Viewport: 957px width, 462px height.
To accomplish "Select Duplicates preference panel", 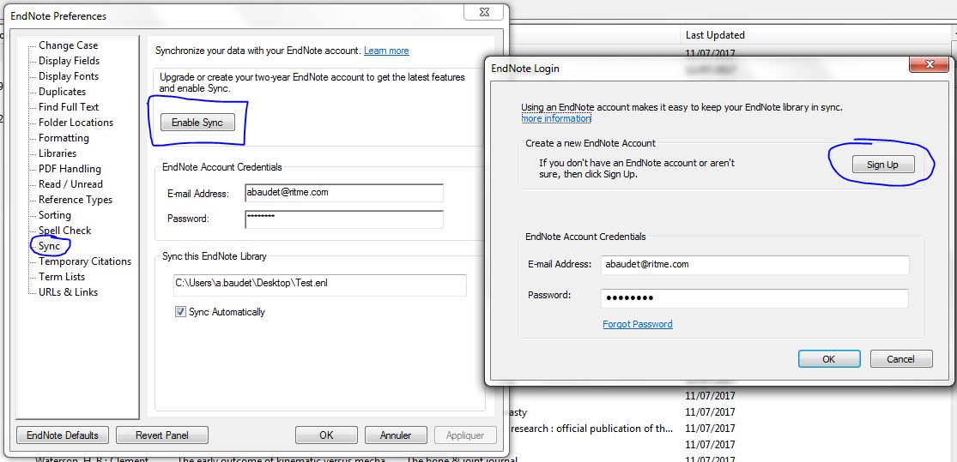I will [x=63, y=92].
